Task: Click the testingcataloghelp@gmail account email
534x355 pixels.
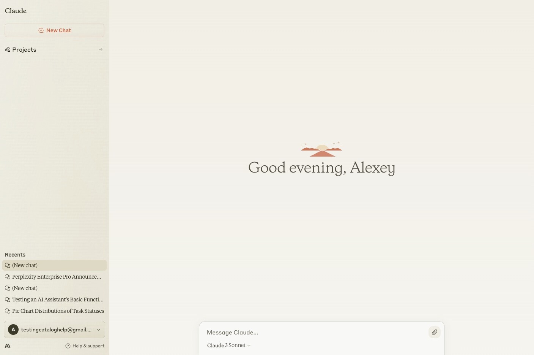Action: point(56,330)
